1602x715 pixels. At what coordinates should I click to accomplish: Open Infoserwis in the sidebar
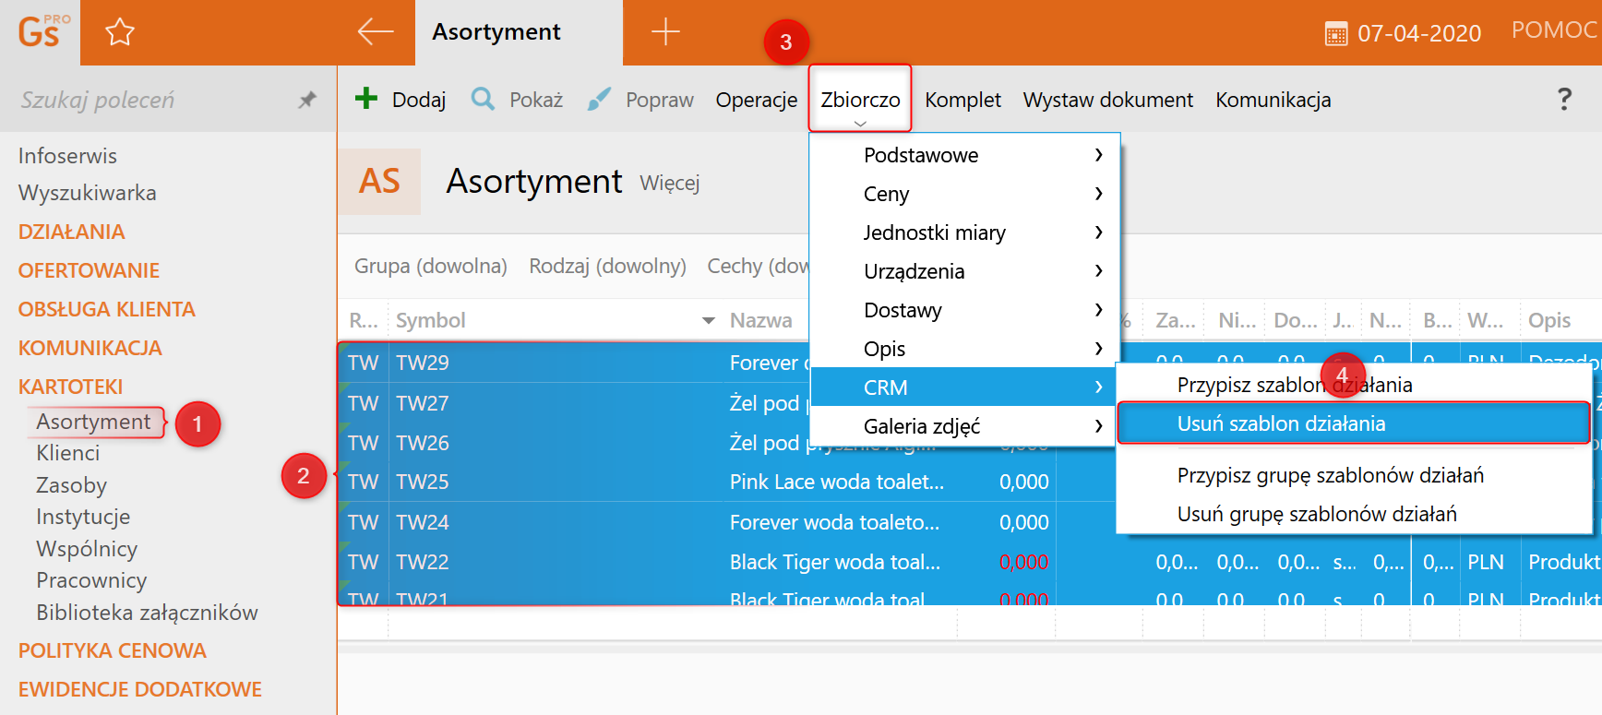click(67, 156)
